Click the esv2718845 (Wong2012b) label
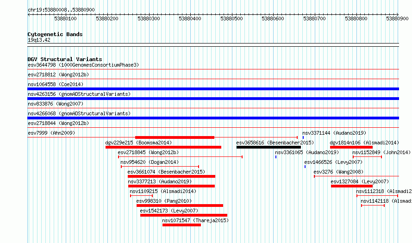 [x=148, y=152]
